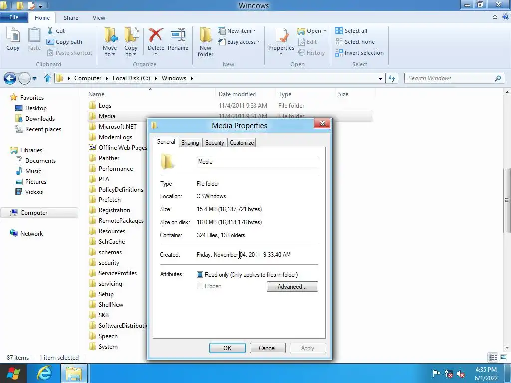This screenshot has height=383, width=511.
Task: Click the Advanced... attributes button
Action: coord(292,287)
